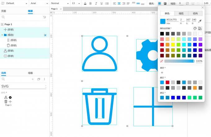Switch to the Linear gradient tab
This screenshot has height=137, width=211.
(181, 13)
